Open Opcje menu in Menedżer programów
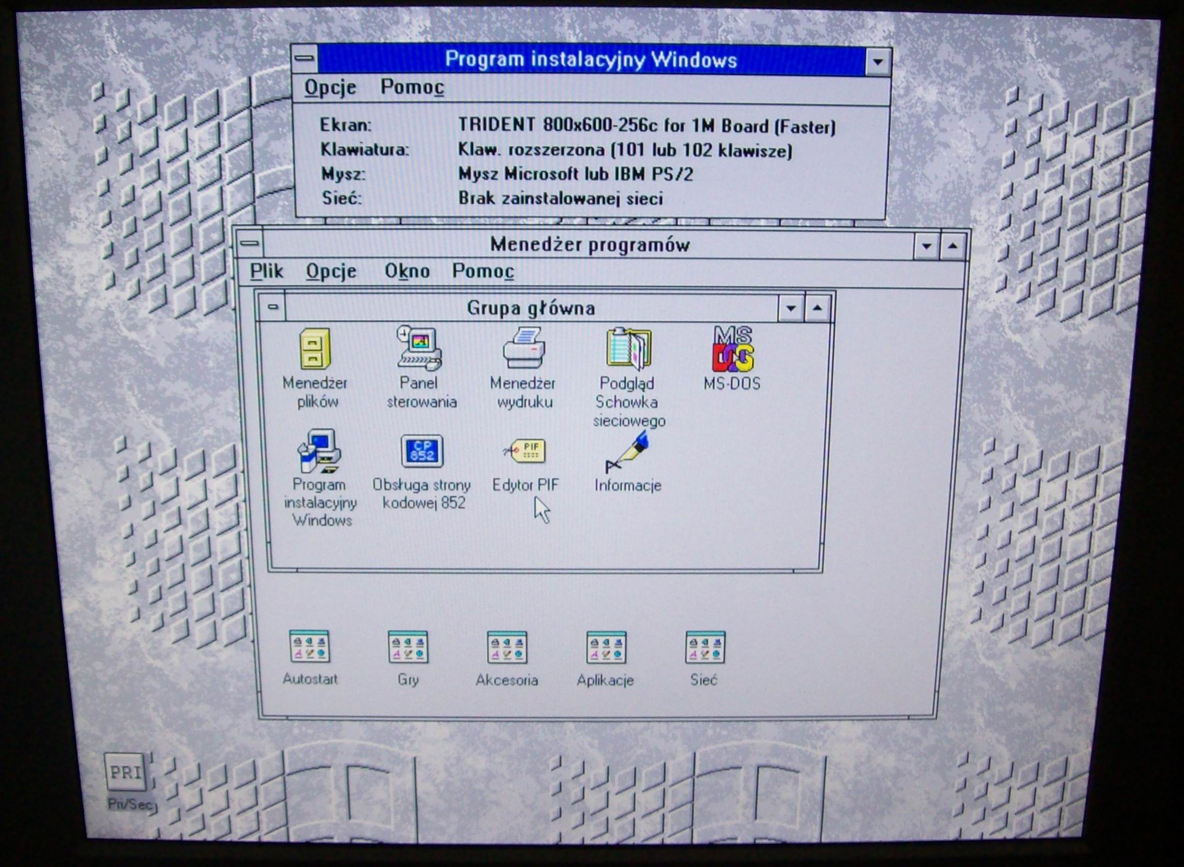 tap(331, 272)
